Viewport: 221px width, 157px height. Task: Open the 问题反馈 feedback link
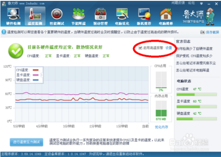pos(178,3)
